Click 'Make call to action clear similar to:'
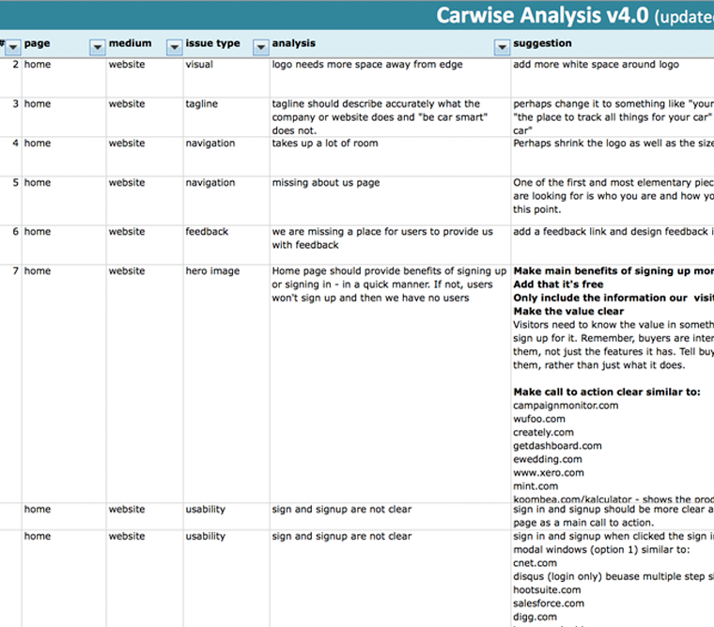The image size is (714, 627). 607,392
